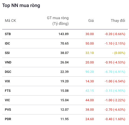Select the VIC stock symbol
This screenshot has width=129, height=125.
[x=7, y=100]
